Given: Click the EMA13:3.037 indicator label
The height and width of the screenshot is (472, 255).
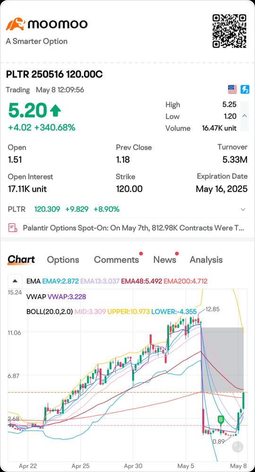Looking at the screenshot, I should tap(100, 282).
